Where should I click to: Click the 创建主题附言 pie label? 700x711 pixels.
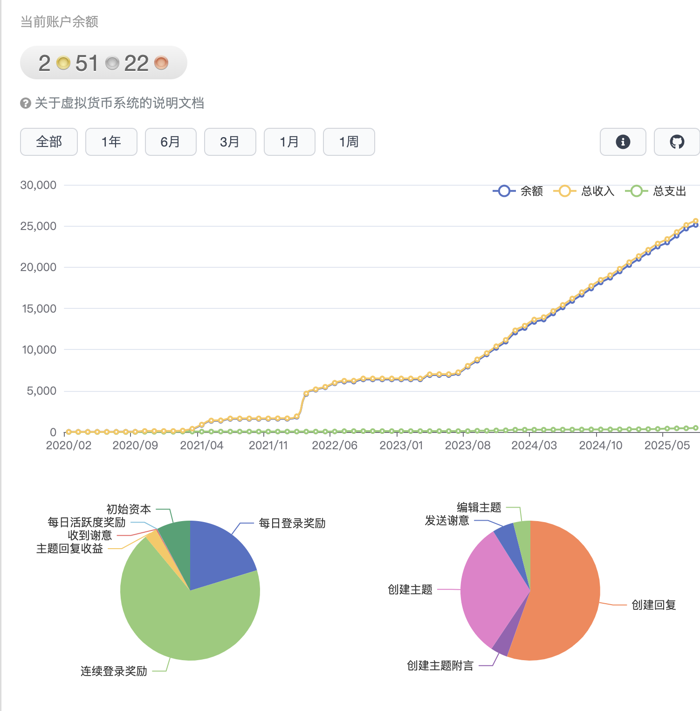click(440, 665)
